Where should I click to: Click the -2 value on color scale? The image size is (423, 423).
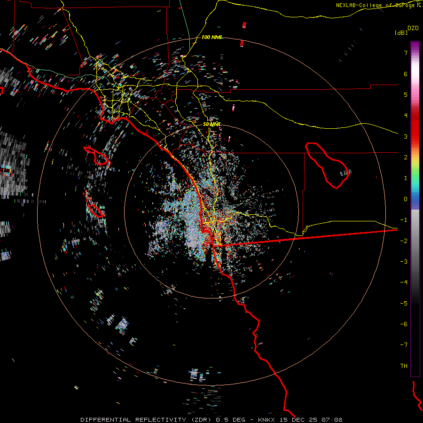pos(404,241)
